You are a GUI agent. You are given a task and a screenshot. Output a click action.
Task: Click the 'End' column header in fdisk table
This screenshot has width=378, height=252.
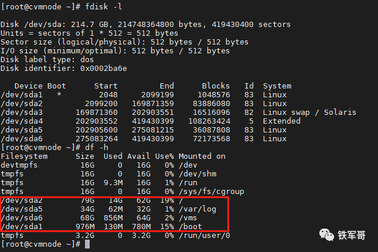click(166, 86)
